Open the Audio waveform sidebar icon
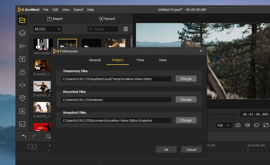Viewport: 270px width, 165px height. 22,46
